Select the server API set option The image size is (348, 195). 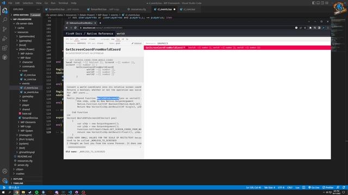pos(84,39)
